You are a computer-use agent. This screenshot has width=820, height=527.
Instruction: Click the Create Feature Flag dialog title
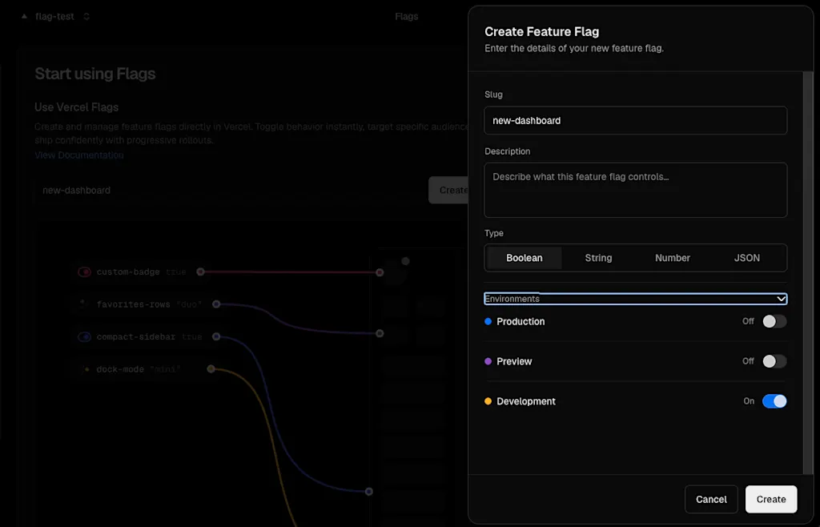tap(542, 31)
